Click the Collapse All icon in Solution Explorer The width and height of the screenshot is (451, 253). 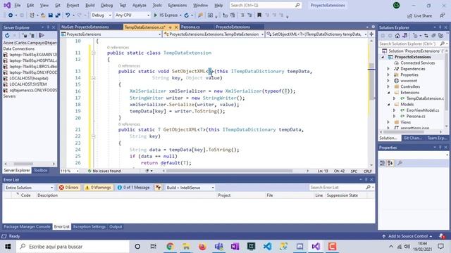click(x=433, y=36)
